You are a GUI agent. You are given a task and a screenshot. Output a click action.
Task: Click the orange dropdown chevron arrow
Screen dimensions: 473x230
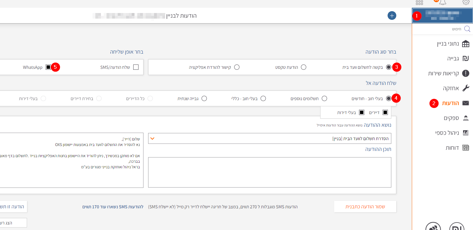pyautogui.click(x=152, y=139)
